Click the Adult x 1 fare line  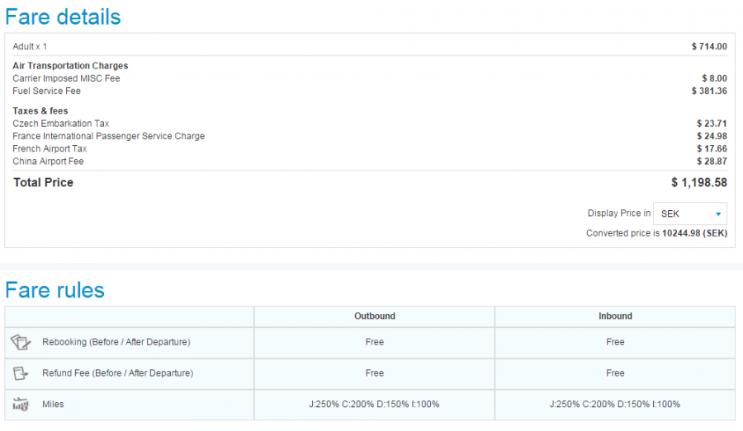click(30, 47)
